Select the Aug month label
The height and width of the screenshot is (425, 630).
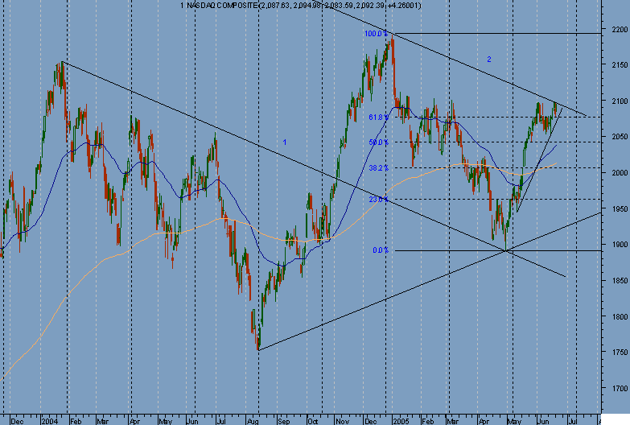(253, 421)
